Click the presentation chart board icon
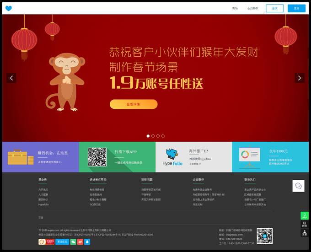Viewport: 311px width, 252px height. click(250, 157)
